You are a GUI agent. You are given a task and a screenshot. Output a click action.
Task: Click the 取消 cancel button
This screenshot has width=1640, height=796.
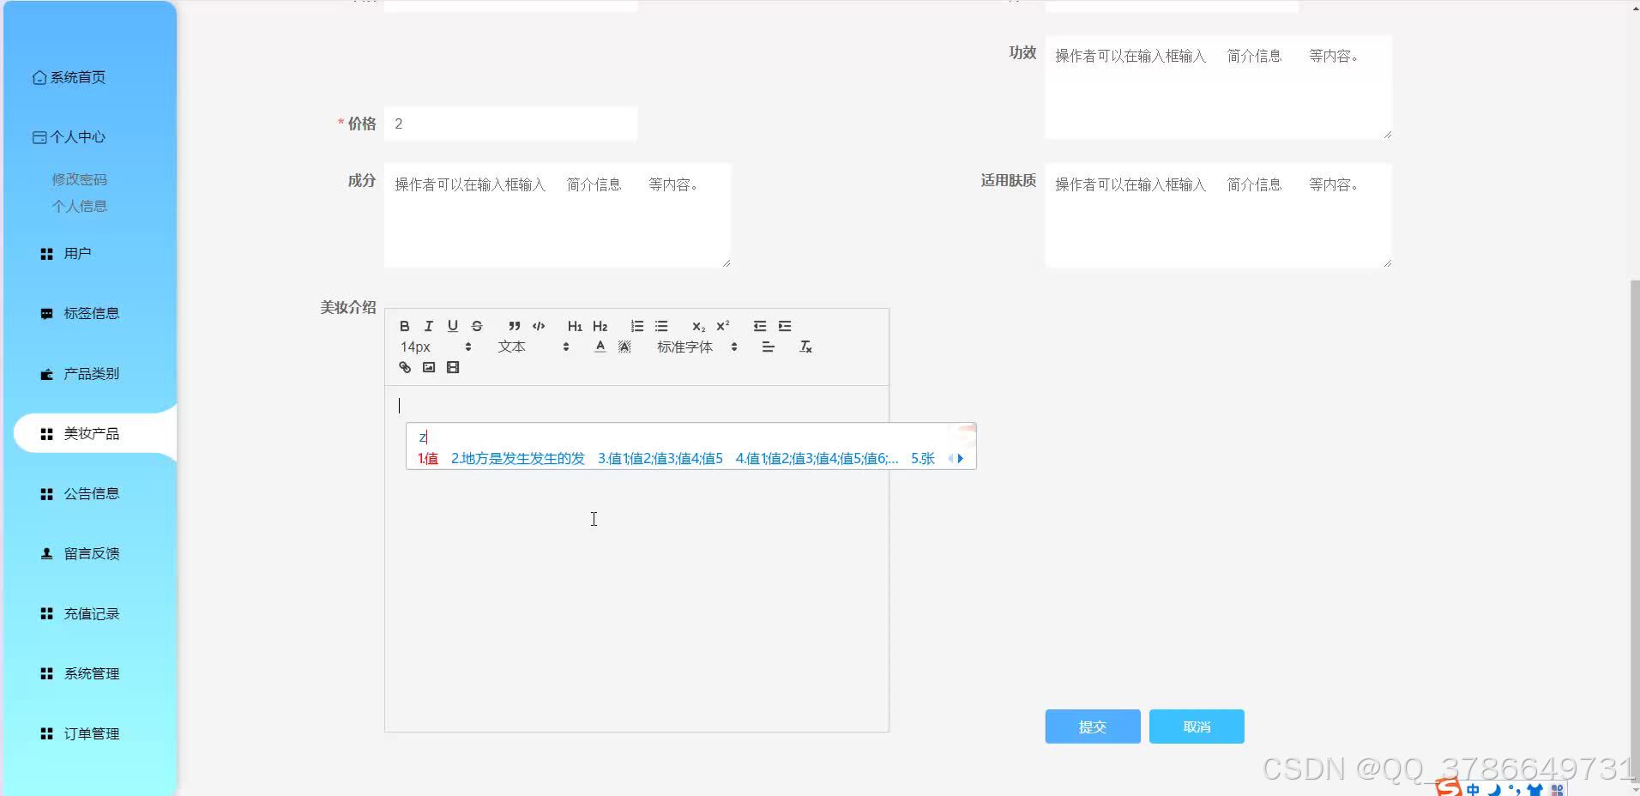[x=1197, y=727]
